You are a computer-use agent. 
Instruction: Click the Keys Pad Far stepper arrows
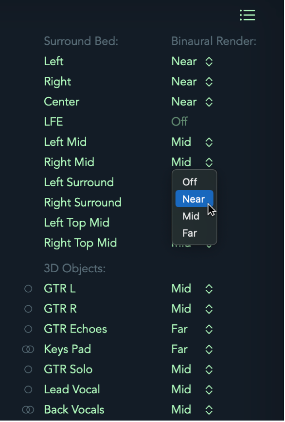point(209,350)
